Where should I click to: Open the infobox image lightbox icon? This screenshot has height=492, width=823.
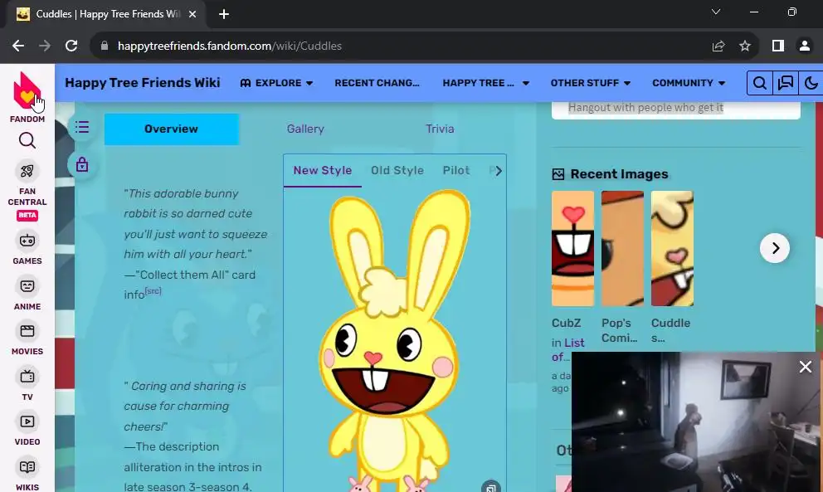[x=491, y=487]
